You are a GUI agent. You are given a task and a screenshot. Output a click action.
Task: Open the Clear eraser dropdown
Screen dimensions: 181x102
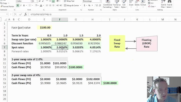click(152, 7)
